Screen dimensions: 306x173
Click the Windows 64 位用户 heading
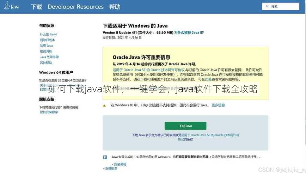tap(56, 72)
